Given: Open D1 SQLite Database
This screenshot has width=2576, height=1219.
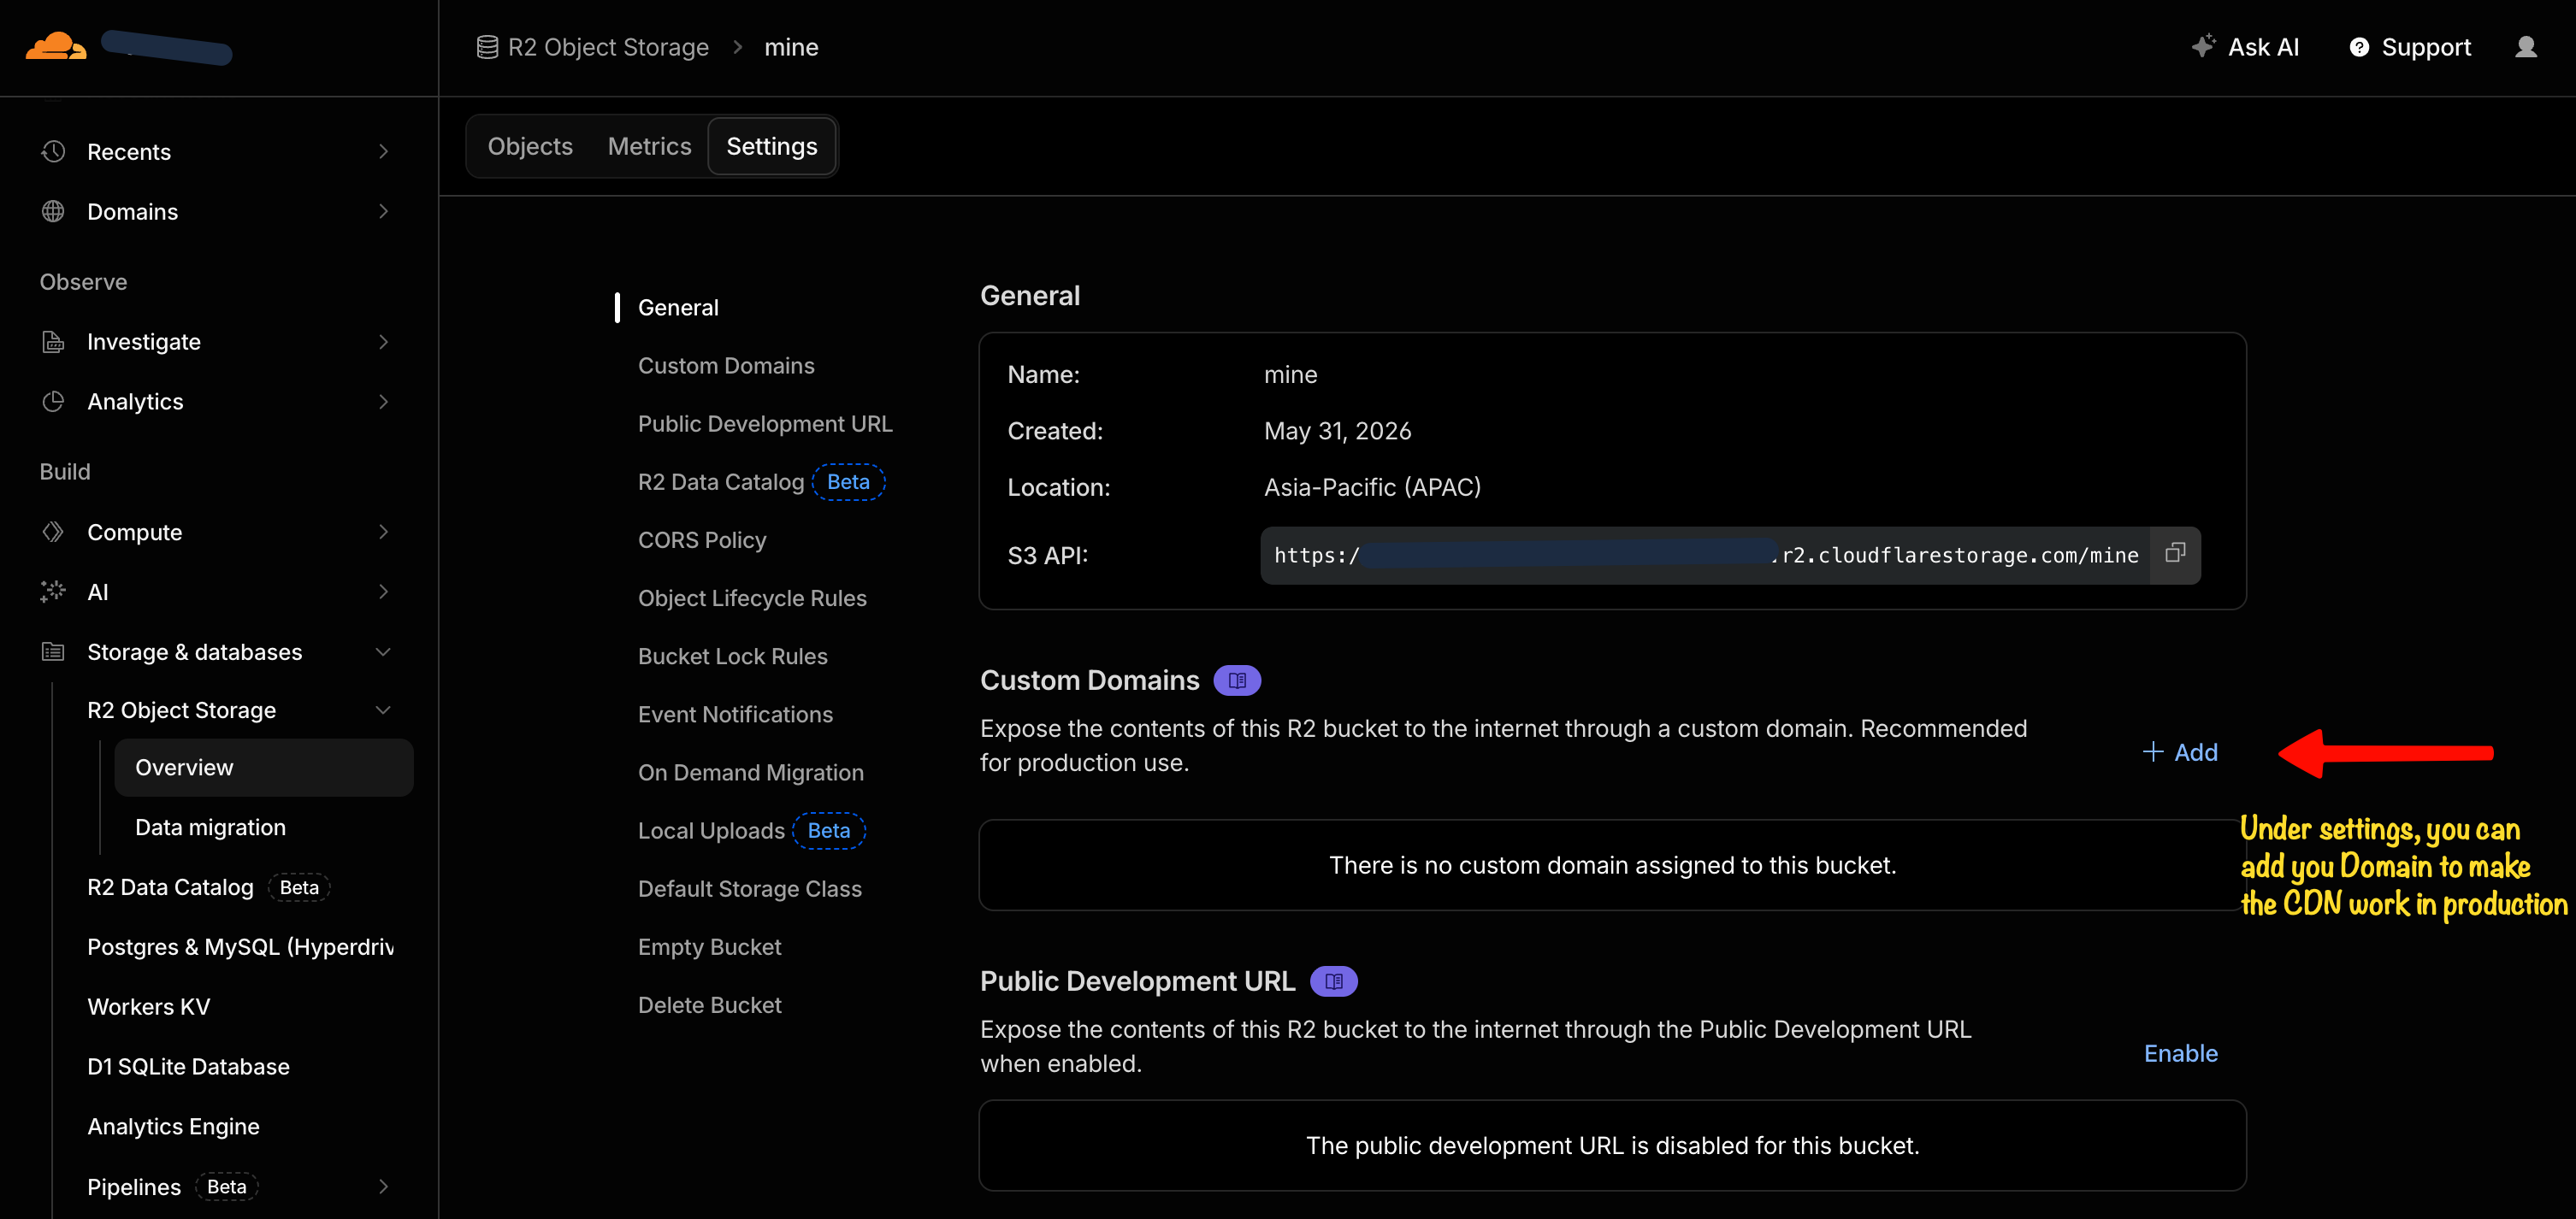Looking at the screenshot, I should (x=188, y=1066).
